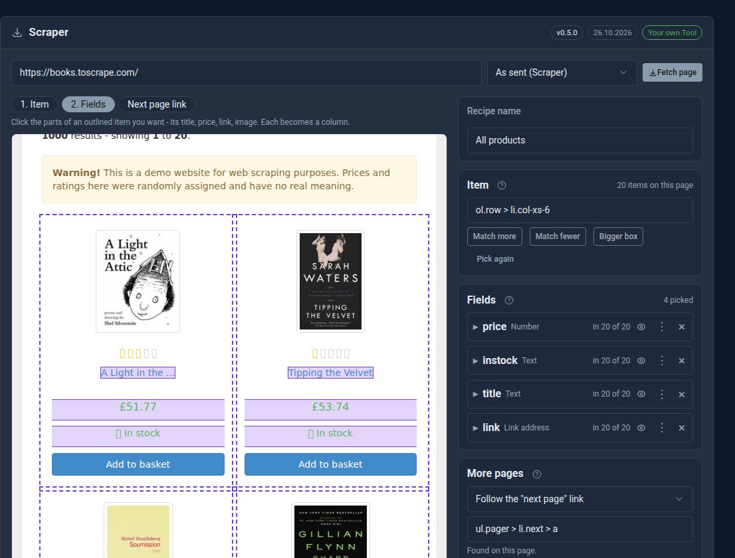Click the '4 picked' fields count
The height and width of the screenshot is (558, 735).
(x=678, y=300)
